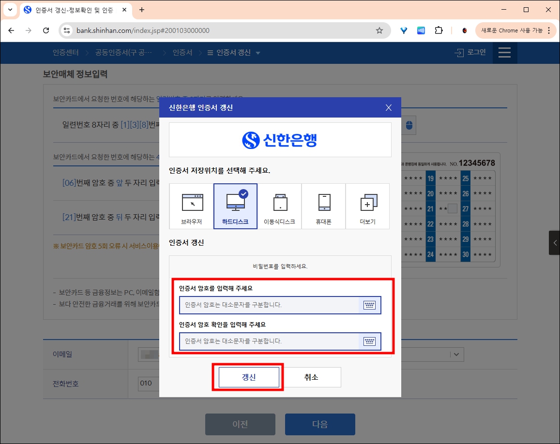Click the blue mouse security icon
Screen dimensions: 560x444
(x=408, y=125)
